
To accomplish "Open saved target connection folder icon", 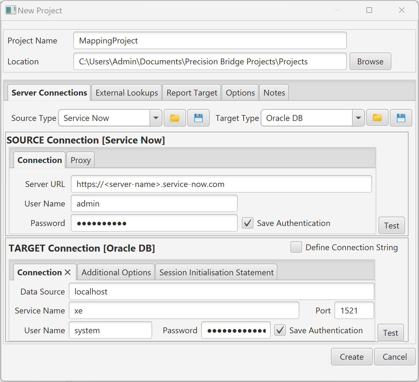I will pos(377,118).
